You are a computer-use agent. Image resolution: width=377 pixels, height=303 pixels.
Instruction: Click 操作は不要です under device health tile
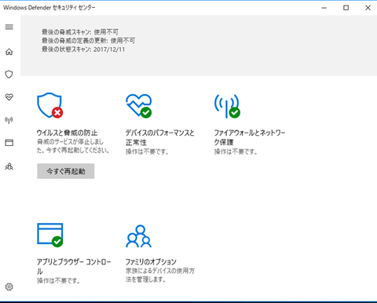147,151
